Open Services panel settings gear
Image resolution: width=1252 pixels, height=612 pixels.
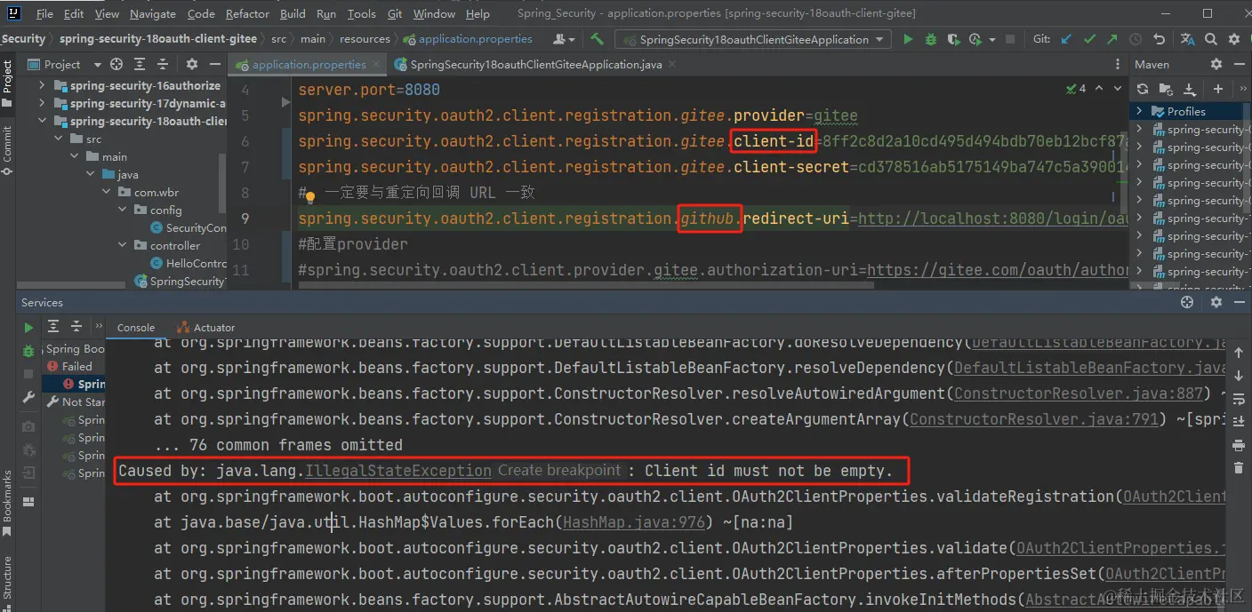click(x=1216, y=302)
